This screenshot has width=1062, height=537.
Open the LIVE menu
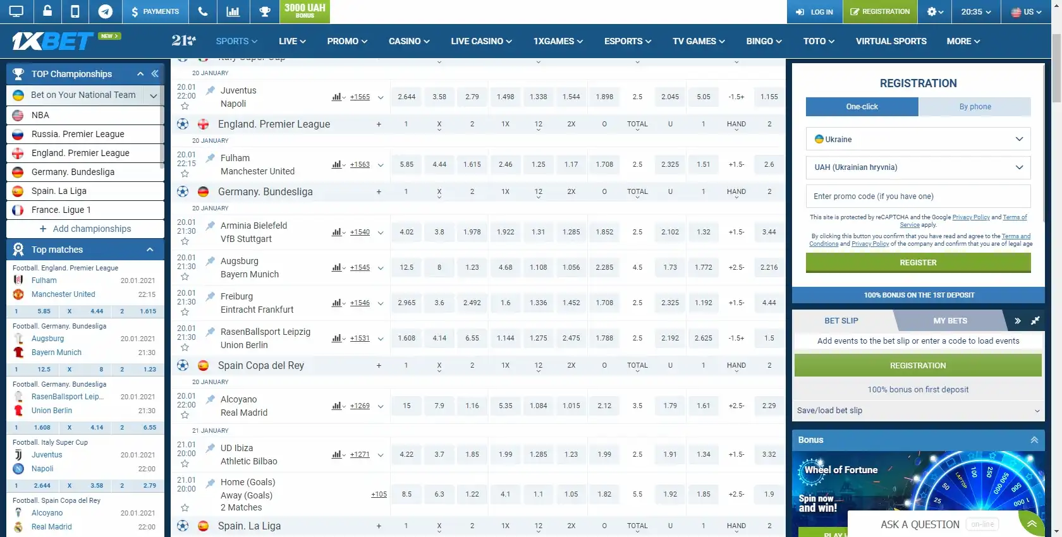(x=292, y=41)
